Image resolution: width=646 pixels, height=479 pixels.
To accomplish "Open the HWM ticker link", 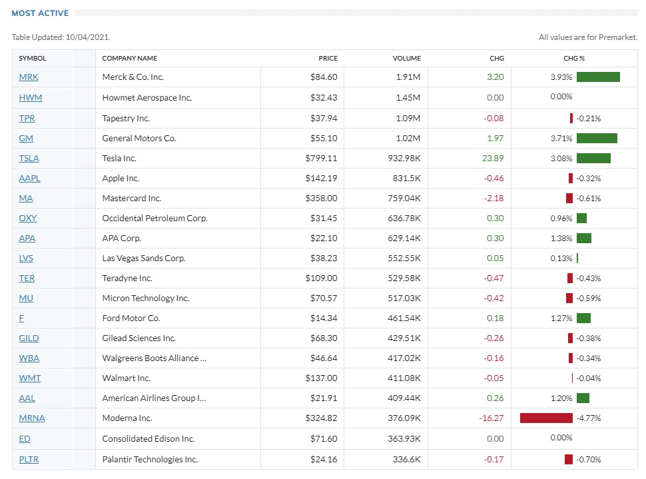I will point(31,98).
